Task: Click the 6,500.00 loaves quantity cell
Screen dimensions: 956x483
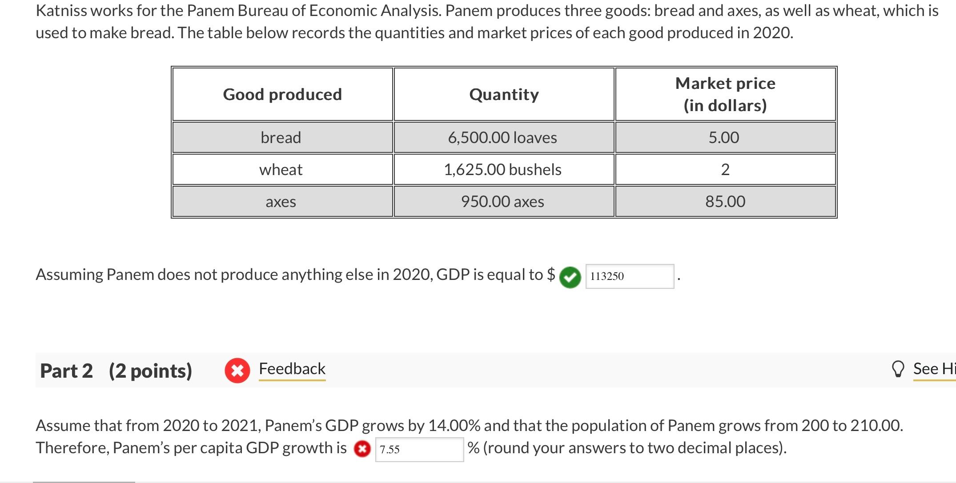Action: [x=504, y=137]
